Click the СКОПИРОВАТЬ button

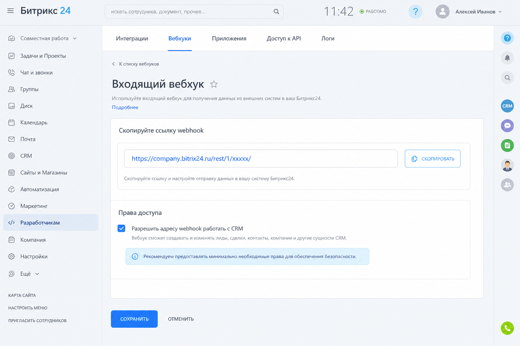point(433,158)
